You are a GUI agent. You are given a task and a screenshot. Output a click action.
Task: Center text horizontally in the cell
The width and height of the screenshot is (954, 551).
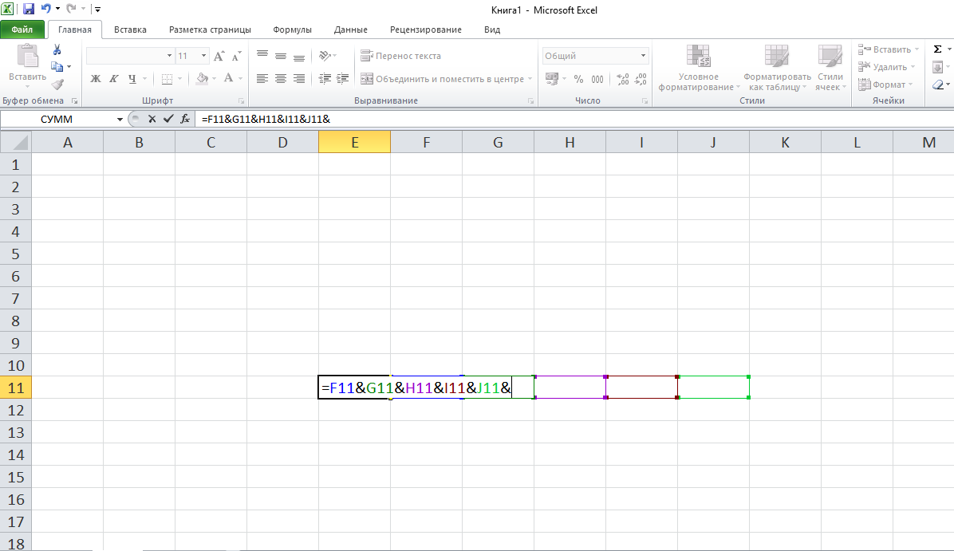pyautogui.click(x=281, y=78)
